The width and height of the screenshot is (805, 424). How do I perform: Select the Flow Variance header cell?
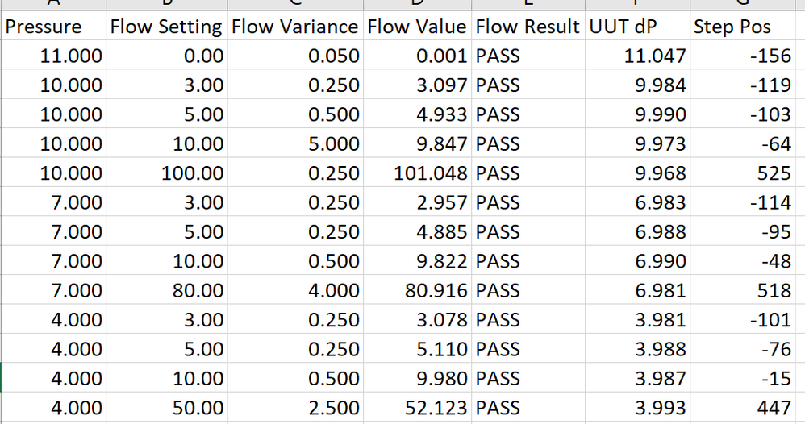[x=294, y=27]
